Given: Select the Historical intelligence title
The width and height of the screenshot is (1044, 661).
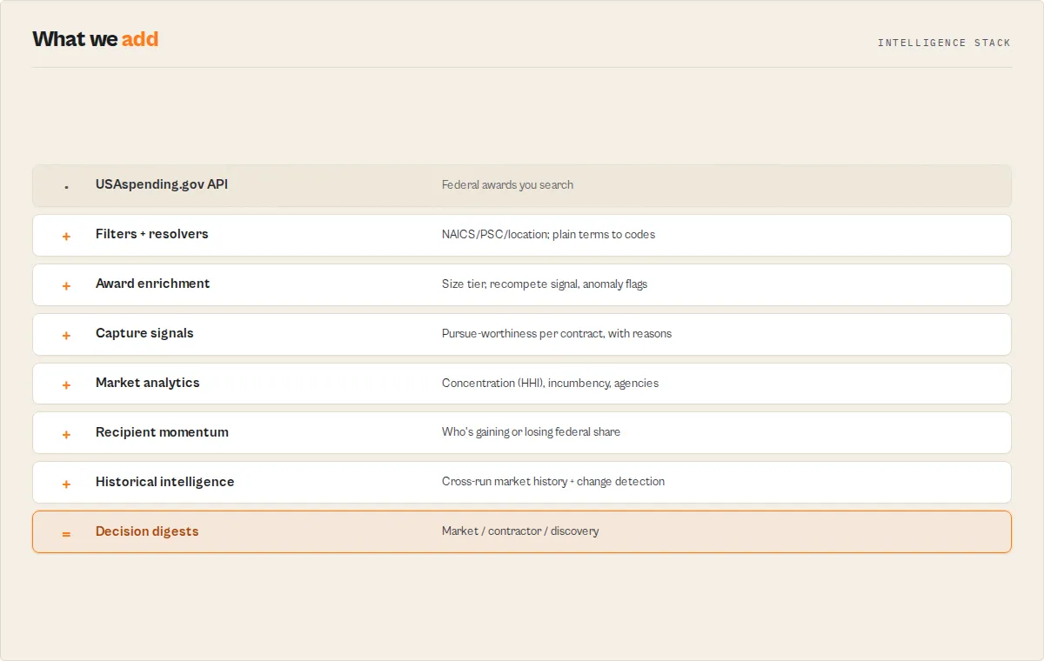Looking at the screenshot, I should (x=165, y=482).
